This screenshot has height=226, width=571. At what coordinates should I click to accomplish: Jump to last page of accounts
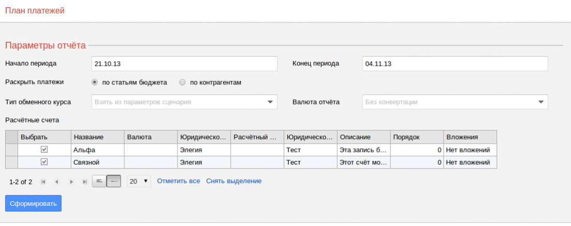coord(84,182)
